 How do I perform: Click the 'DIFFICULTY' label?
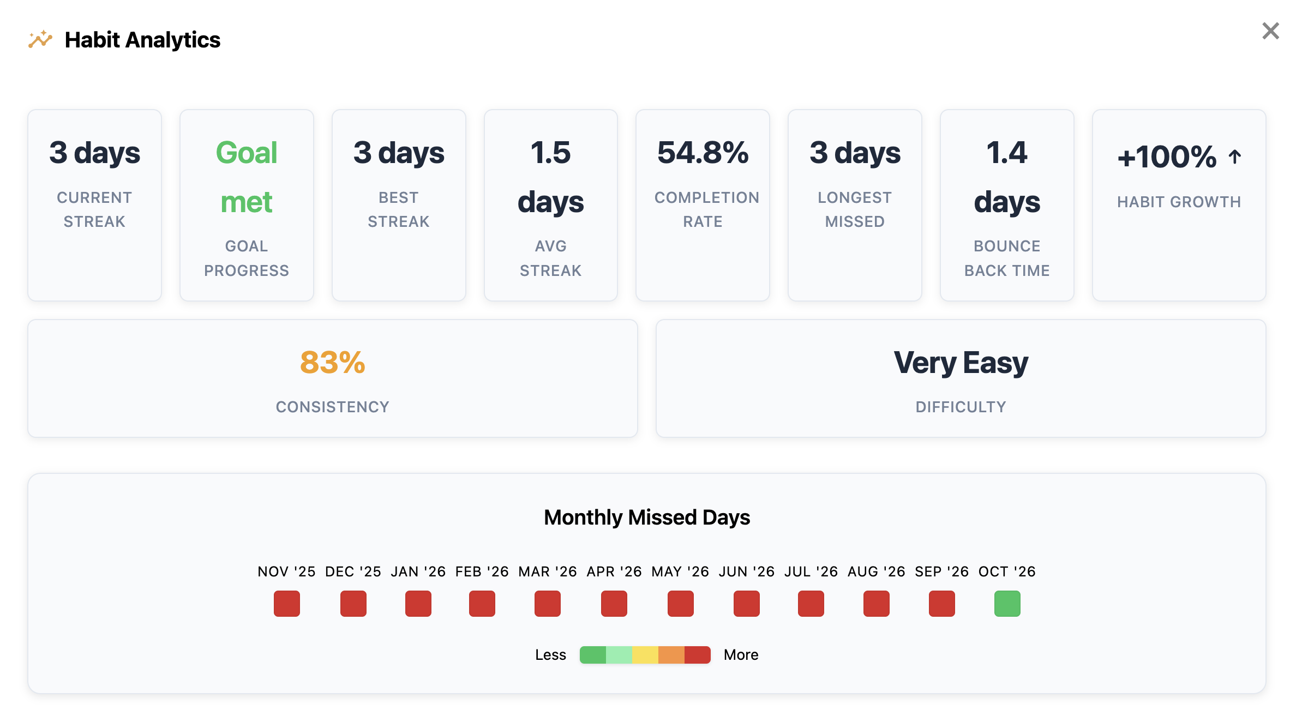pyautogui.click(x=961, y=407)
